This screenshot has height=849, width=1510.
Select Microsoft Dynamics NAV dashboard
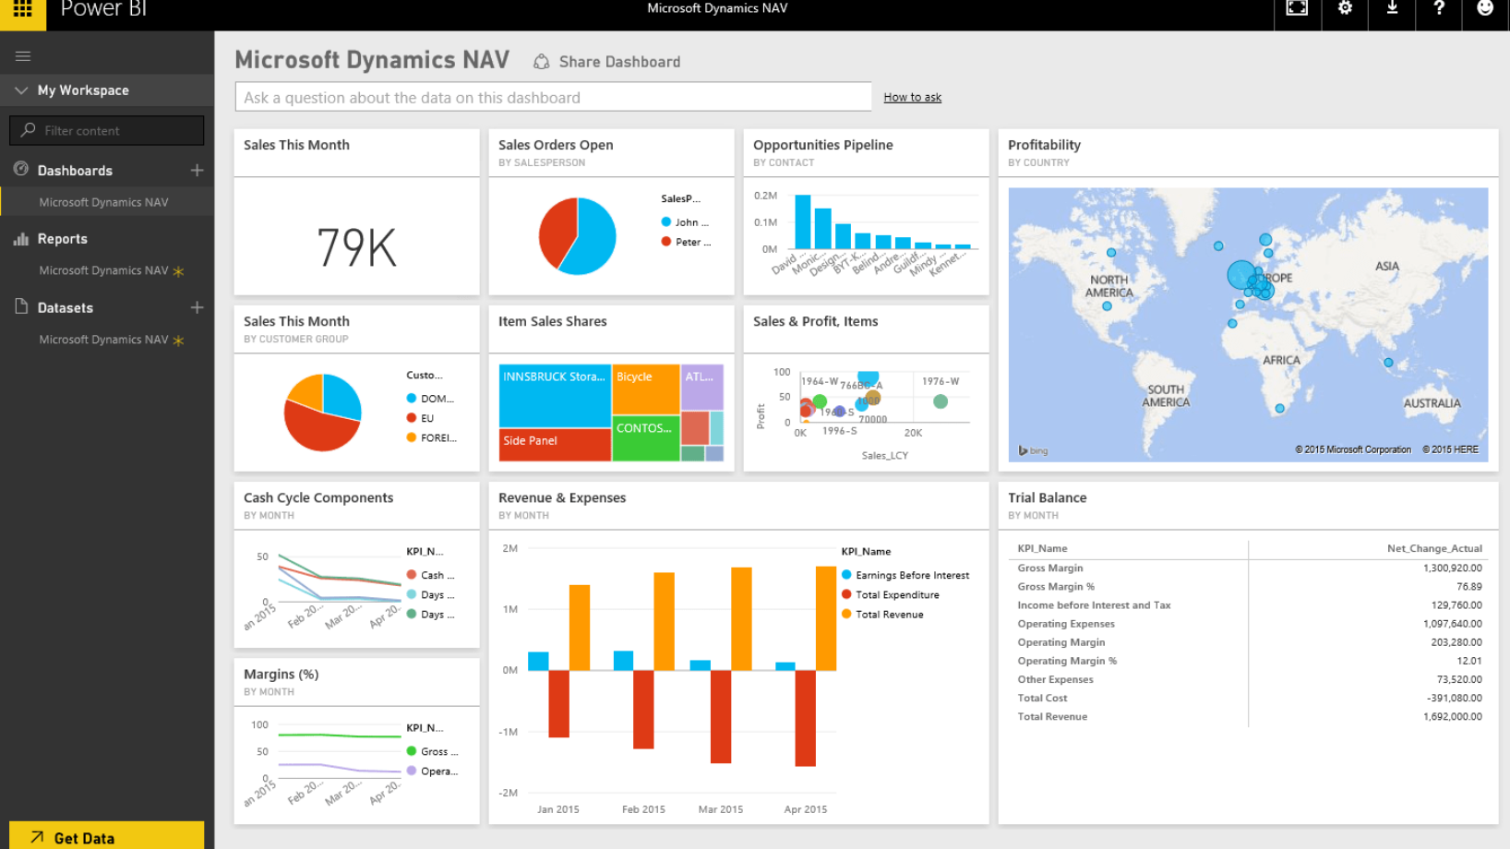[103, 201]
